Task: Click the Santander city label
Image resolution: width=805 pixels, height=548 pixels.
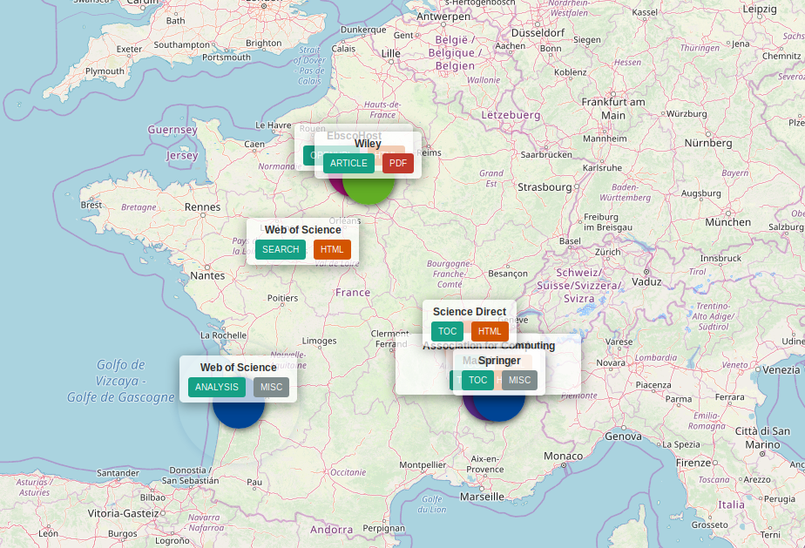Action: tap(118, 473)
